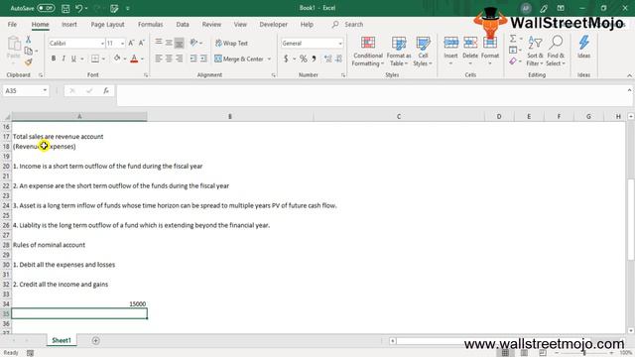The image size is (635, 357).
Task: Open the Name Box A35 dropdown arrow
Action: [x=45, y=90]
